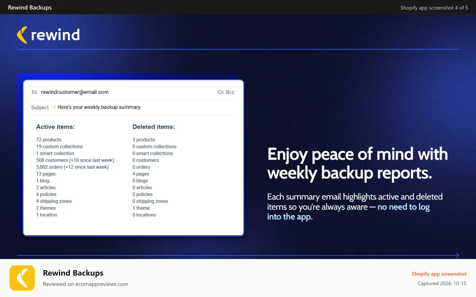476x297 pixels.
Task: Click the rewindcustomer@email.com recipient address
Action: coord(75,92)
